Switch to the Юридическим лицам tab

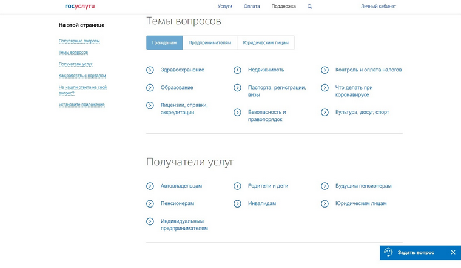[266, 42]
